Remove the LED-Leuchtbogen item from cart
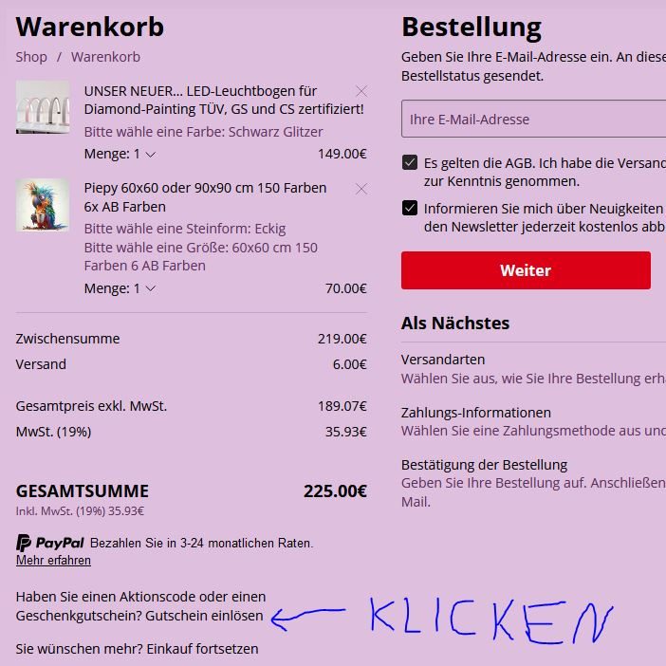The height and width of the screenshot is (666, 666). click(361, 91)
